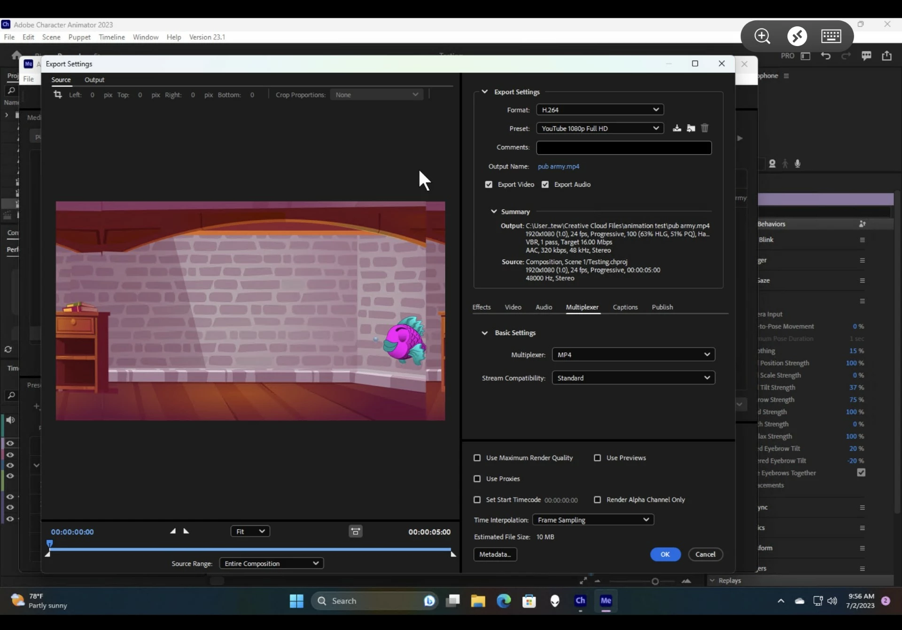Open the Format H.264 dropdown

599,109
